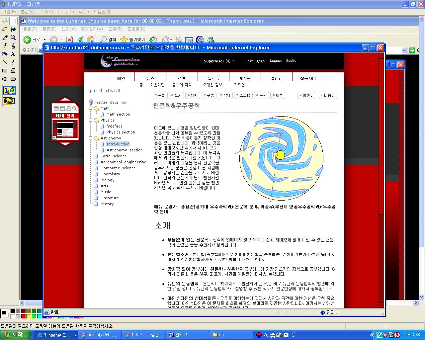The height and width of the screenshot is (340, 425).
Task: Click the Logout link
Action: [276, 61]
